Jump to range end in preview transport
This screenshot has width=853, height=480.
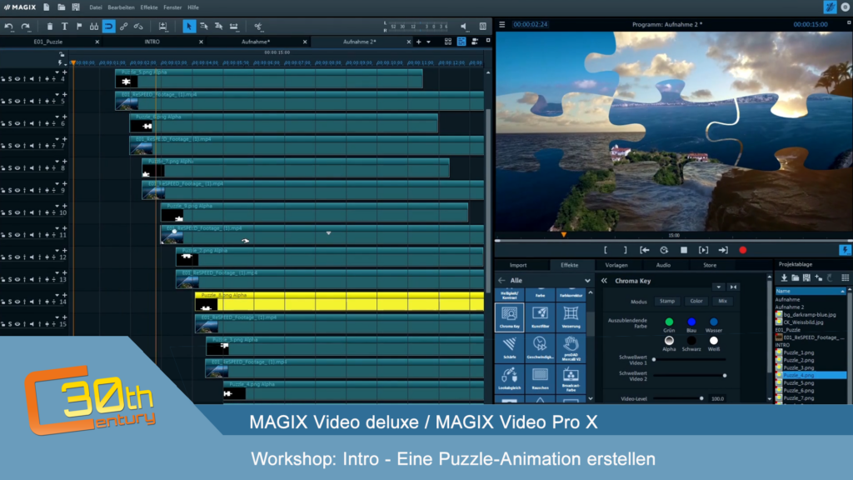(x=723, y=250)
